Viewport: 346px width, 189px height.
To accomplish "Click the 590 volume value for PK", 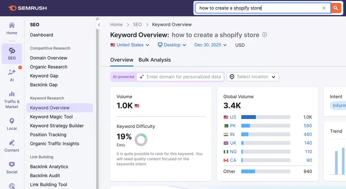I will 308,126.
